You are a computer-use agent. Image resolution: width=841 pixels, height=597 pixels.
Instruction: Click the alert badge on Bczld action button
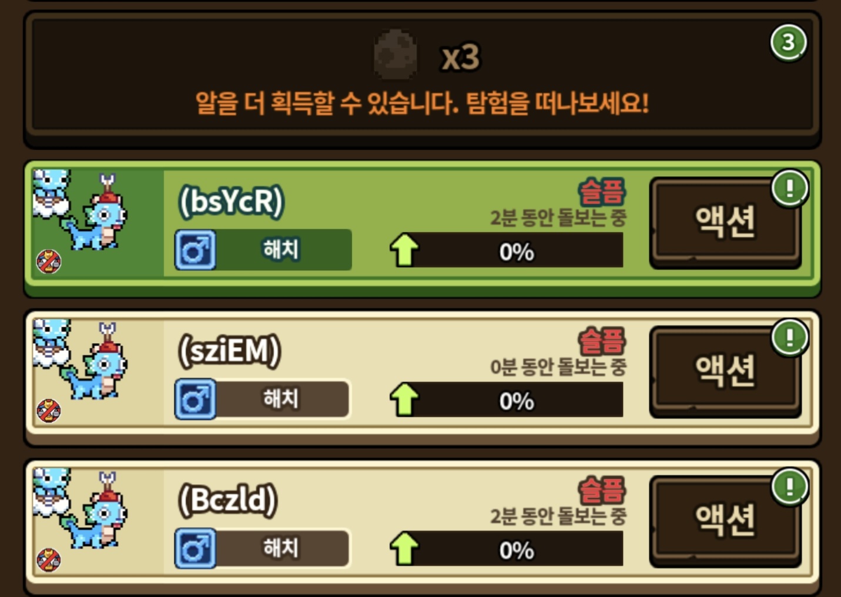[790, 487]
